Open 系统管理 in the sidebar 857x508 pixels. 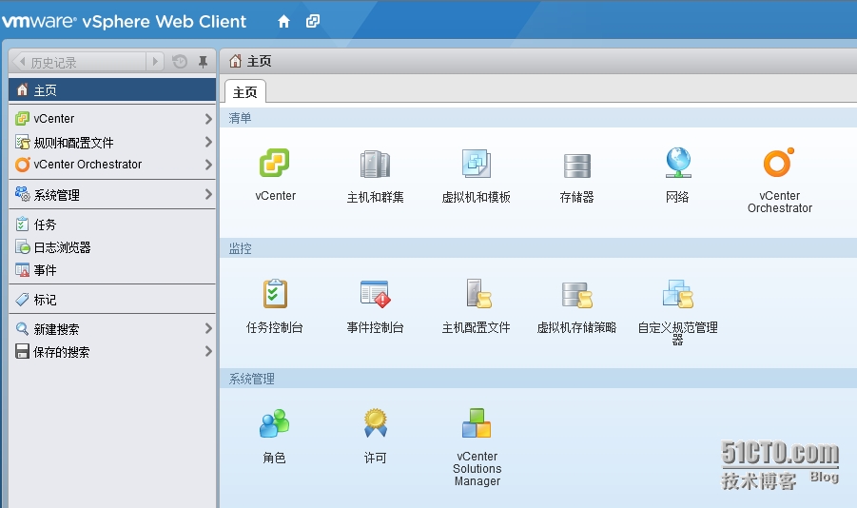pyautogui.click(x=112, y=194)
